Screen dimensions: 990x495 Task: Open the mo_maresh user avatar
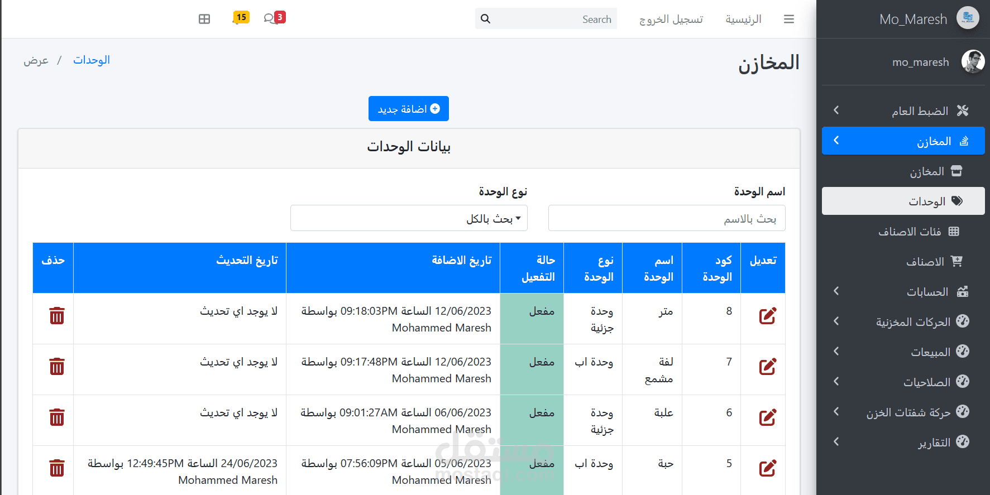coord(973,62)
